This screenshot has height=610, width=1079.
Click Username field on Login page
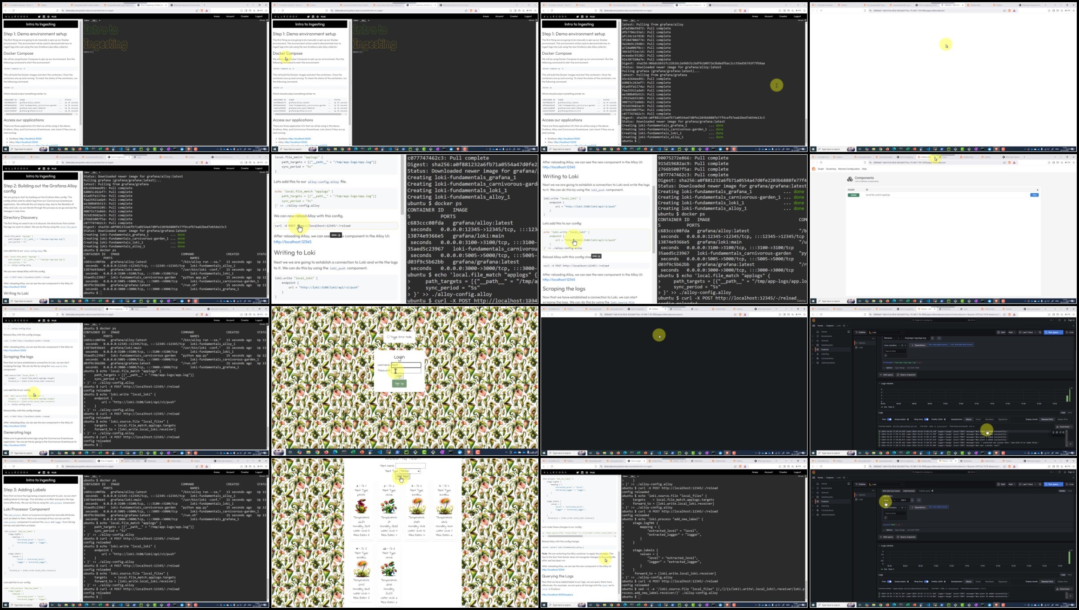click(x=406, y=365)
